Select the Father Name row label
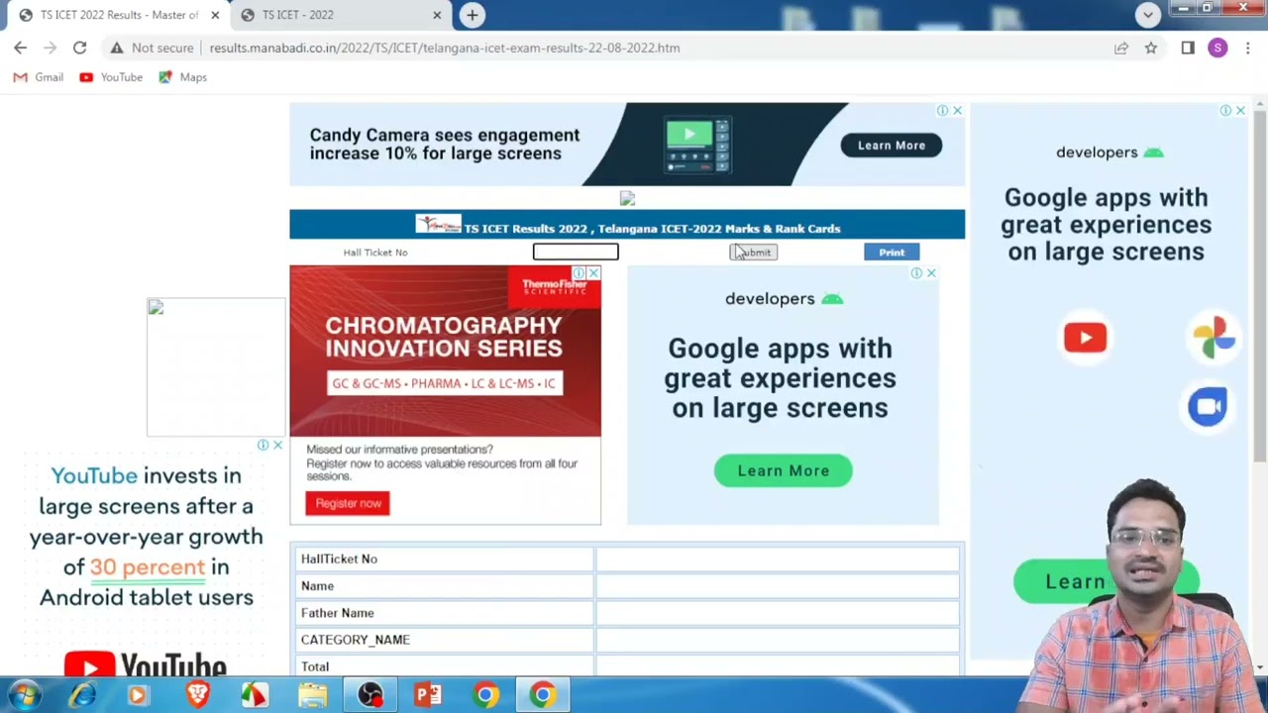Viewport: 1268px width, 713px height. coord(337,613)
